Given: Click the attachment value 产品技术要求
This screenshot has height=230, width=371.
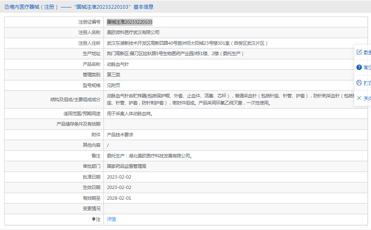Looking at the screenshot, I should (x=120, y=135).
